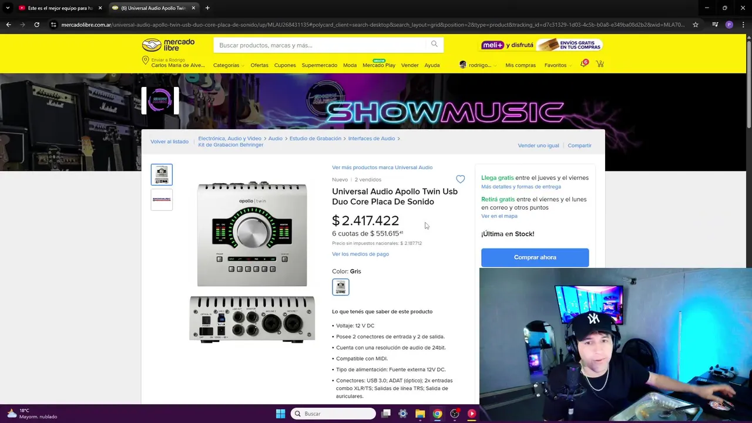This screenshot has height=423, width=752.
Task: Click the meli+ envíos gratis banner
Action: coord(541,45)
